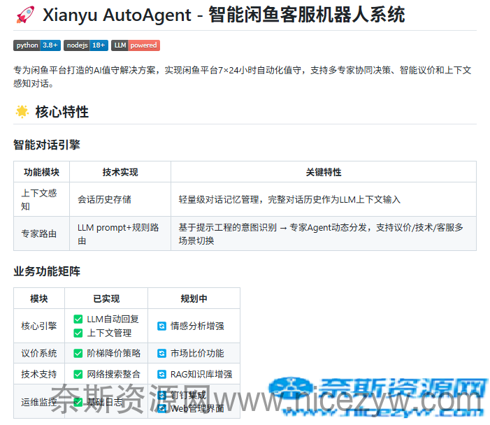Screen dimensions: 490x425
Task: Click the 阶梯降价策略 text
Action: [114, 353]
